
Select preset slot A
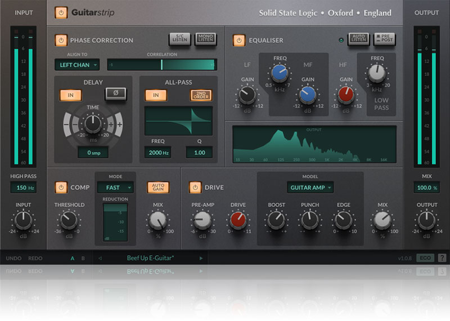coord(73,258)
